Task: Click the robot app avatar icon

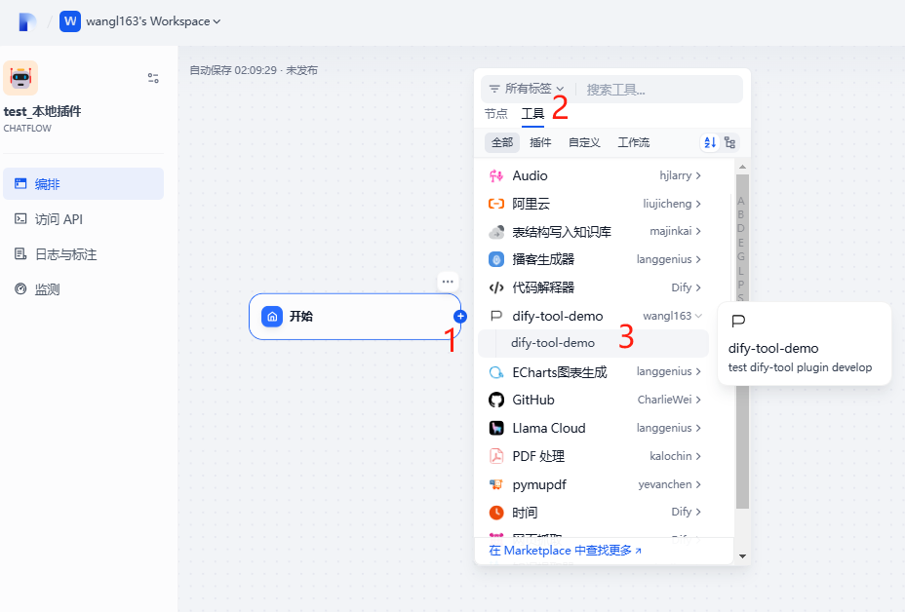Action: (20, 78)
